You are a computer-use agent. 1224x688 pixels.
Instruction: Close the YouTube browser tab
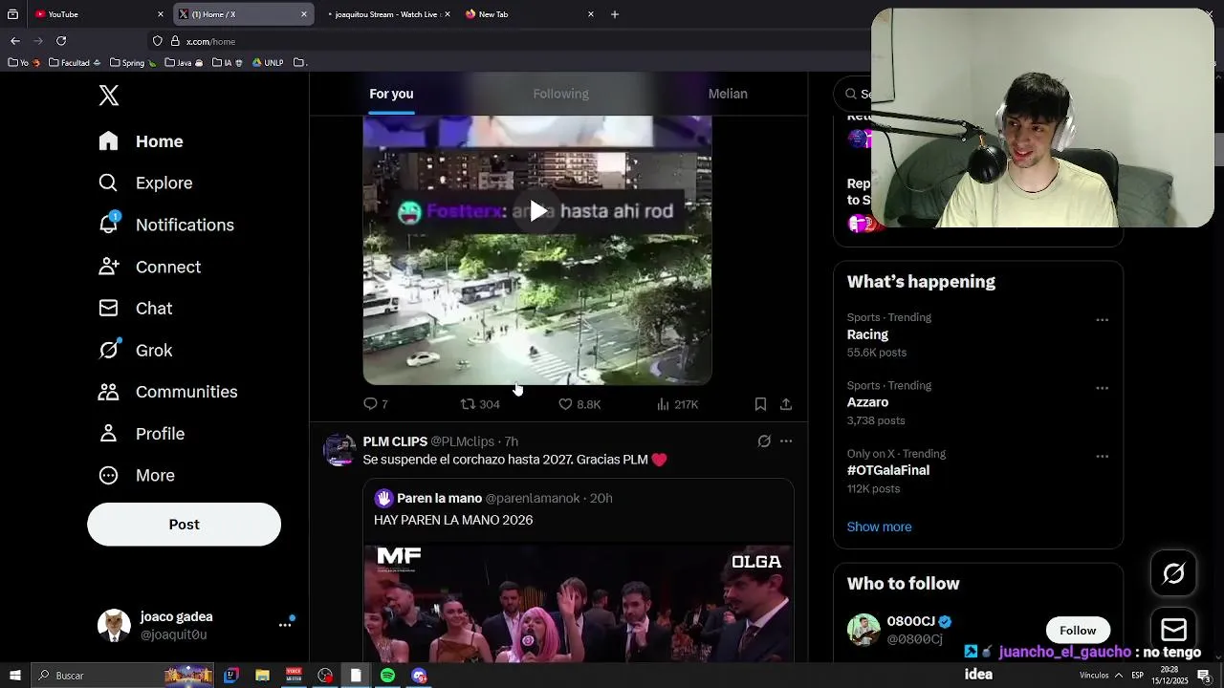(x=161, y=14)
